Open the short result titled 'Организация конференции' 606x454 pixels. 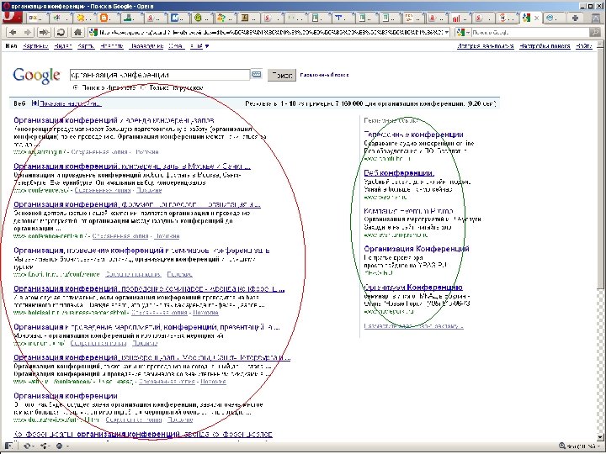click(x=66, y=396)
